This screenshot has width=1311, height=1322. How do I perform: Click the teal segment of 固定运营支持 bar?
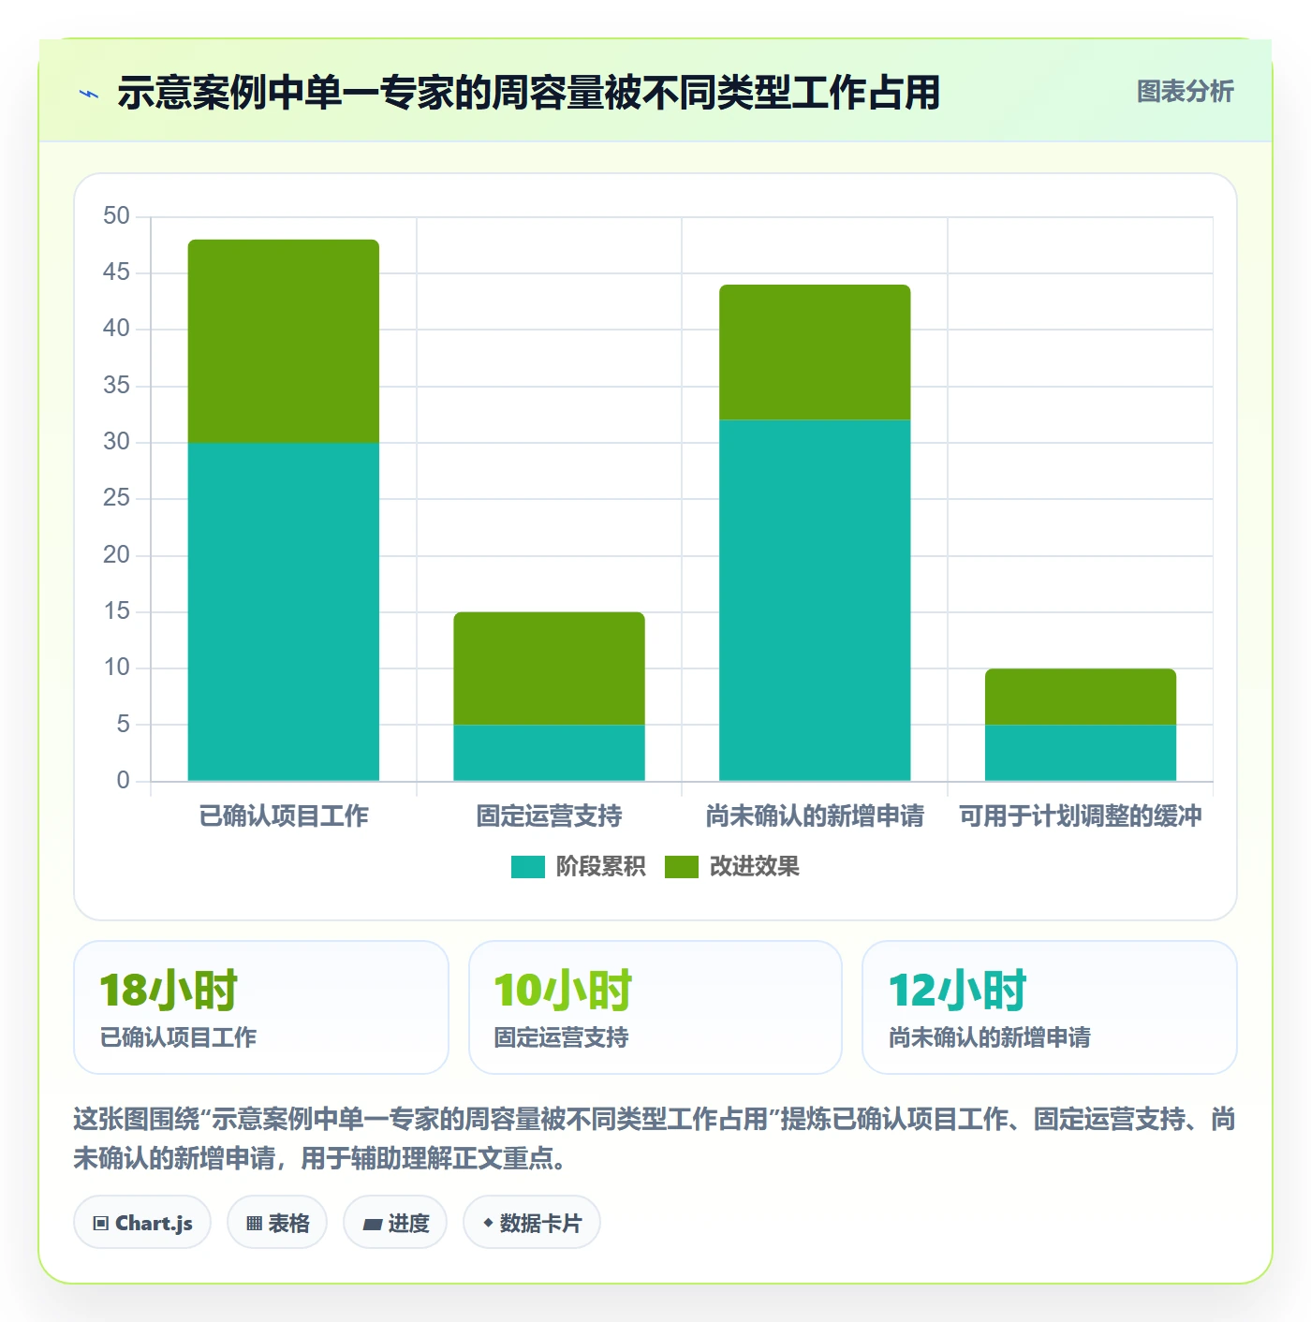pos(550,753)
